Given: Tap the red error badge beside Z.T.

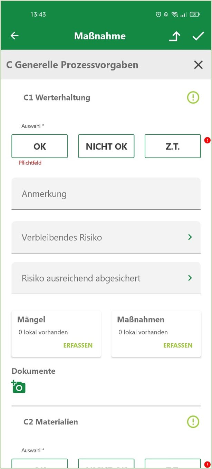Looking at the screenshot, I should (x=207, y=140).
